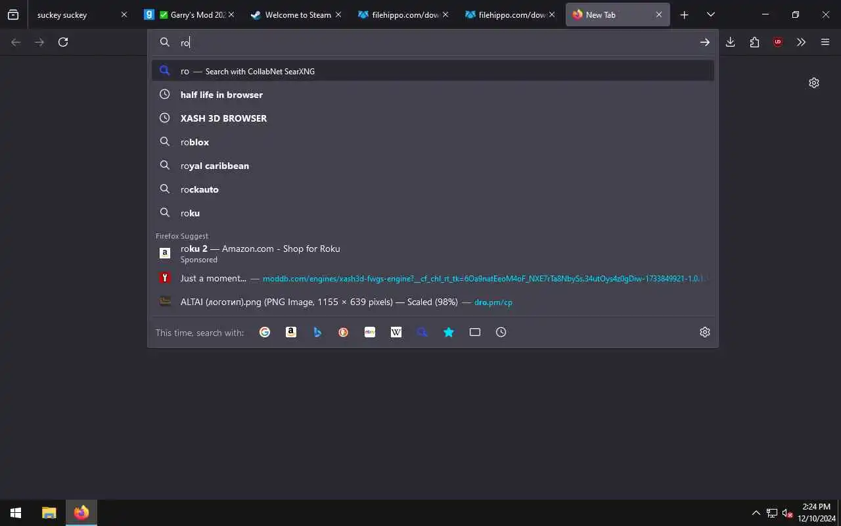841x526 pixels.
Task: Open 'Just a moment...' moddb.com result
Action: (x=433, y=278)
